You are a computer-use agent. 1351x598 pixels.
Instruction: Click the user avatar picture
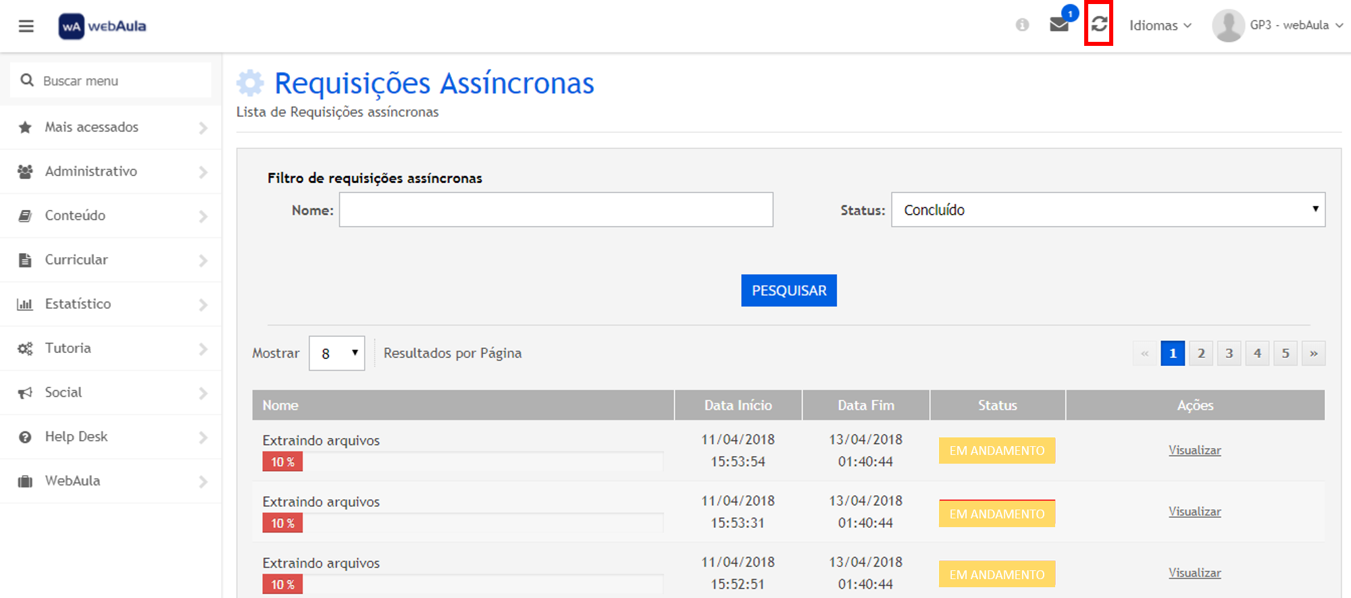(1227, 26)
